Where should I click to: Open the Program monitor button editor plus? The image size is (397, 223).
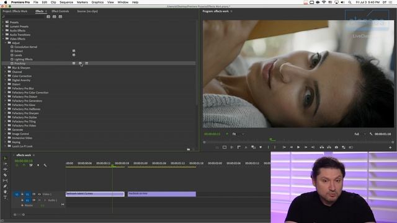click(x=390, y=147)
